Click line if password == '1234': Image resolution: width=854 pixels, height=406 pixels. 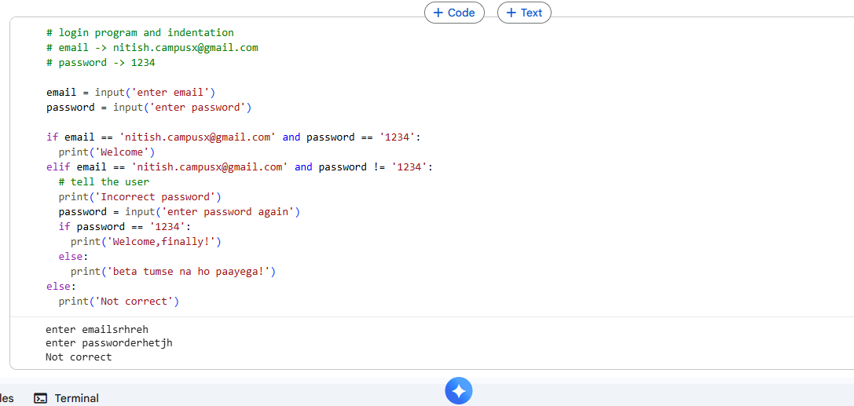click(125, 226)
